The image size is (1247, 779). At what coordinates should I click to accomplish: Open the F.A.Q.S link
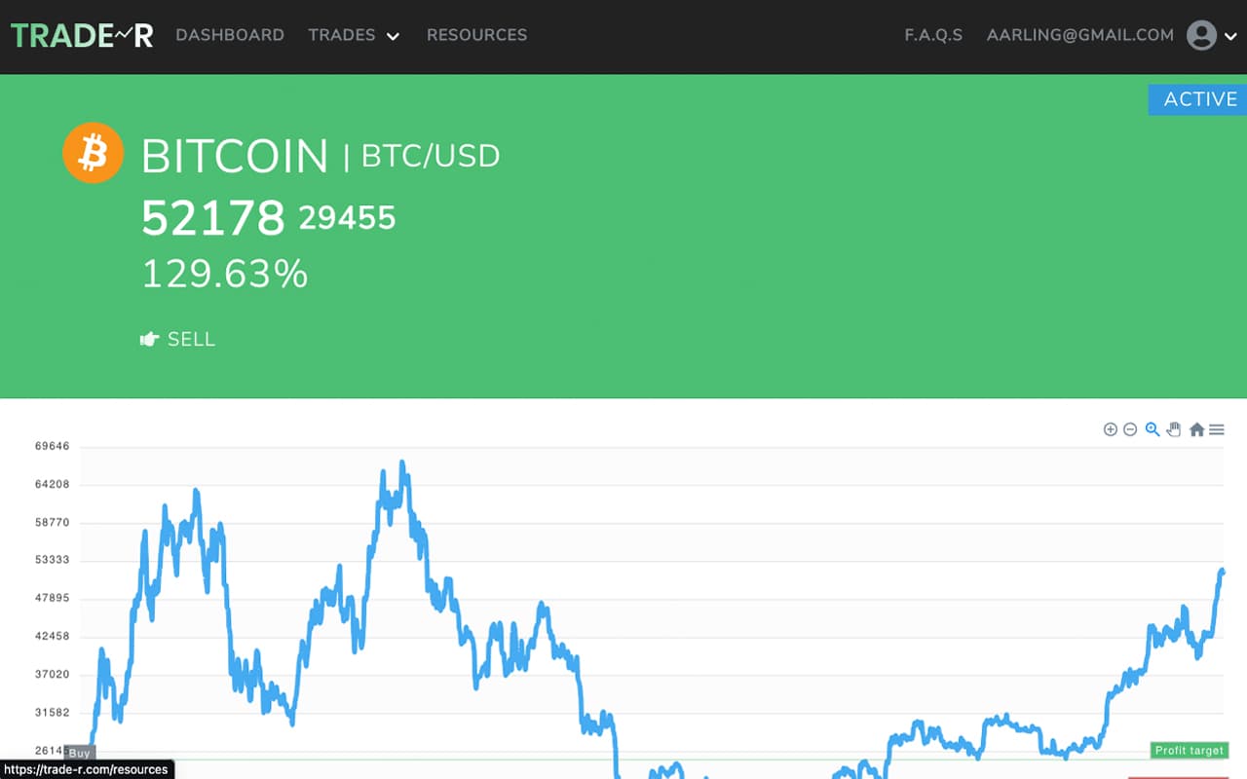click(x=933, y=35)
